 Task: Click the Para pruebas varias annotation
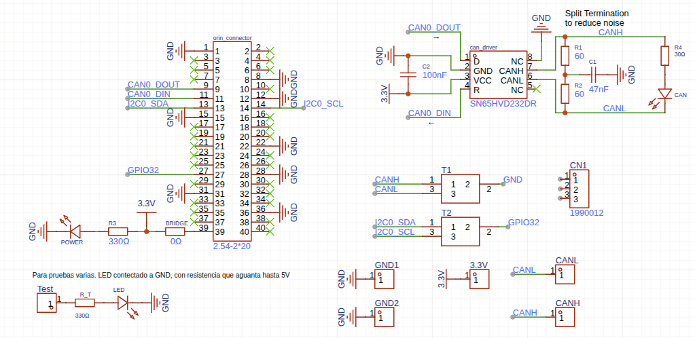161,275
